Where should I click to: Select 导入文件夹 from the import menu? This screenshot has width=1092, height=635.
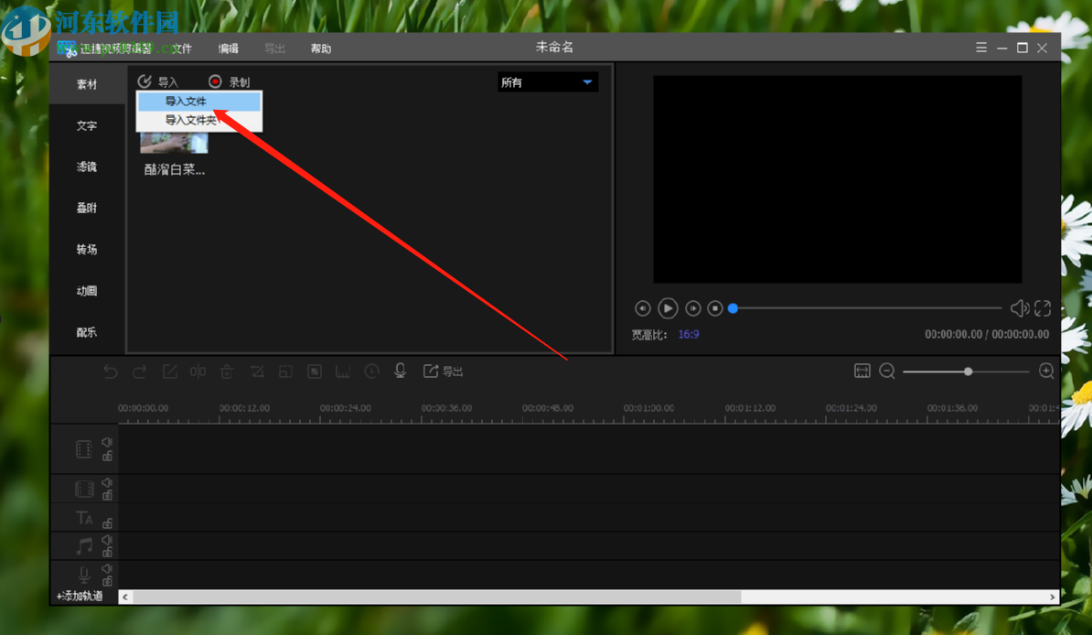click(191, 120)
